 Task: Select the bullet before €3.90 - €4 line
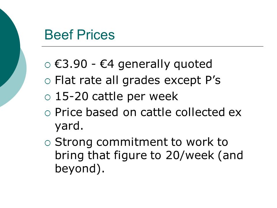pyautogui.click(x=48, y=65)
